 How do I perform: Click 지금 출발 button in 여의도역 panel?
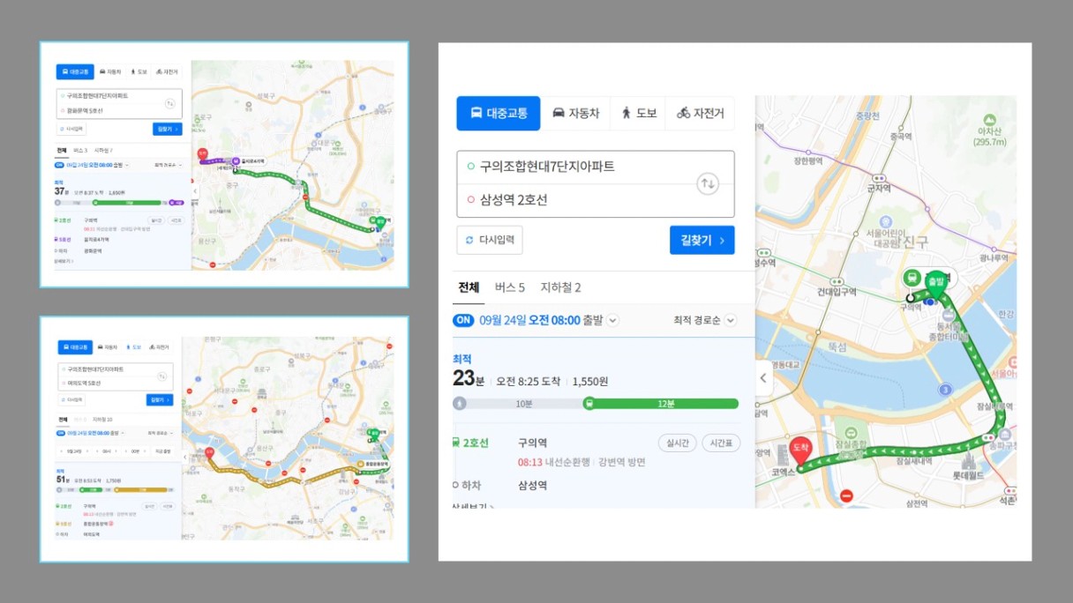point(162,451)
